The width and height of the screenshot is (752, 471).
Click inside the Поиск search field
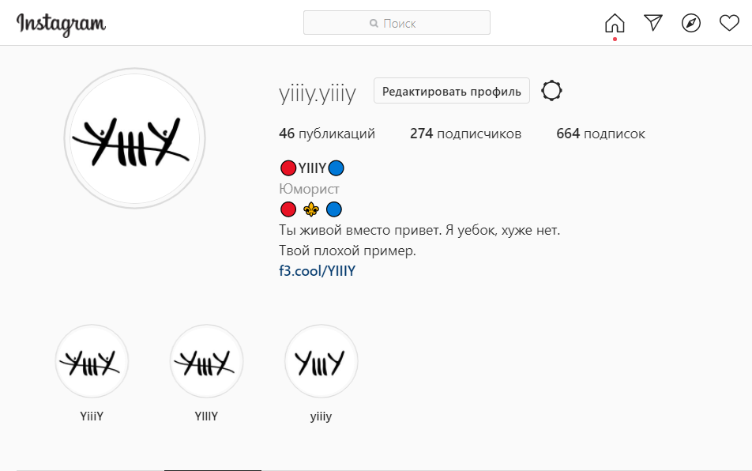(397, 23)
